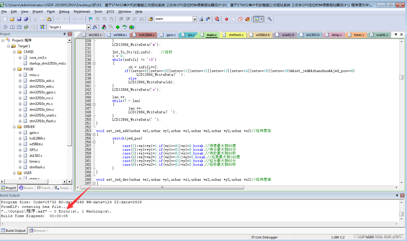The image size is (407, 241).
Task: Fold the code block at line 235
Action: click(x=94, y=63)
